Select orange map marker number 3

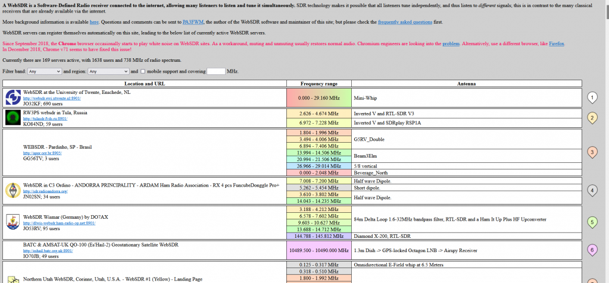pos(592,152)
